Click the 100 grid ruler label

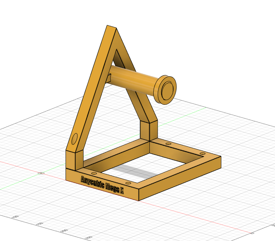15,217
